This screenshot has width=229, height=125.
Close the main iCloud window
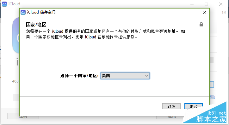click(221, 4)
